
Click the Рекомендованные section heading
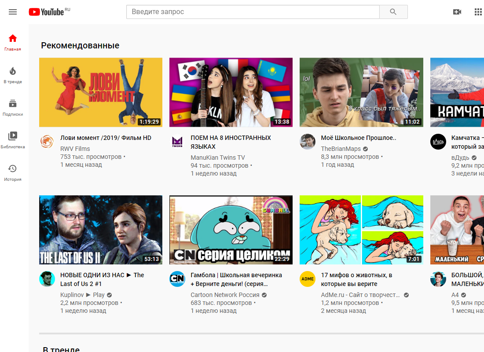coord(80,45)
